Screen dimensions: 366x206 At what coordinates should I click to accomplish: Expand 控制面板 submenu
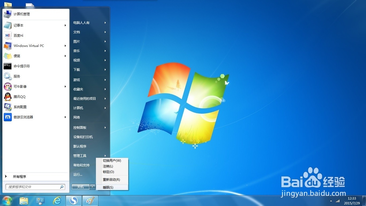click(105, 128)
